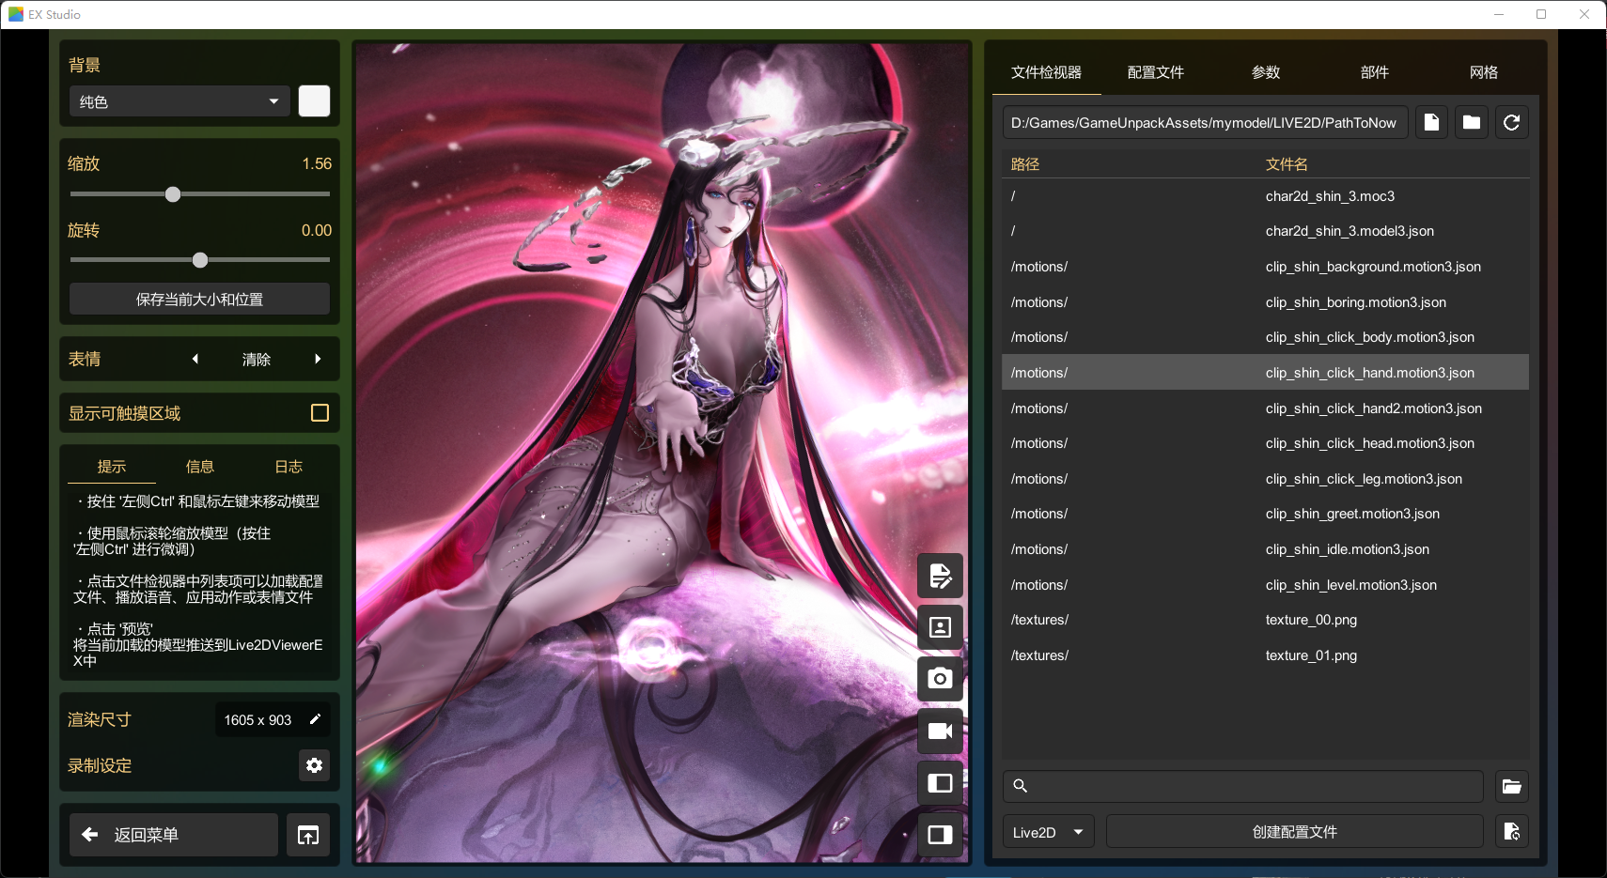Click the zoom value 1.56
The image size is (1607, 878).
pos(317,163)
